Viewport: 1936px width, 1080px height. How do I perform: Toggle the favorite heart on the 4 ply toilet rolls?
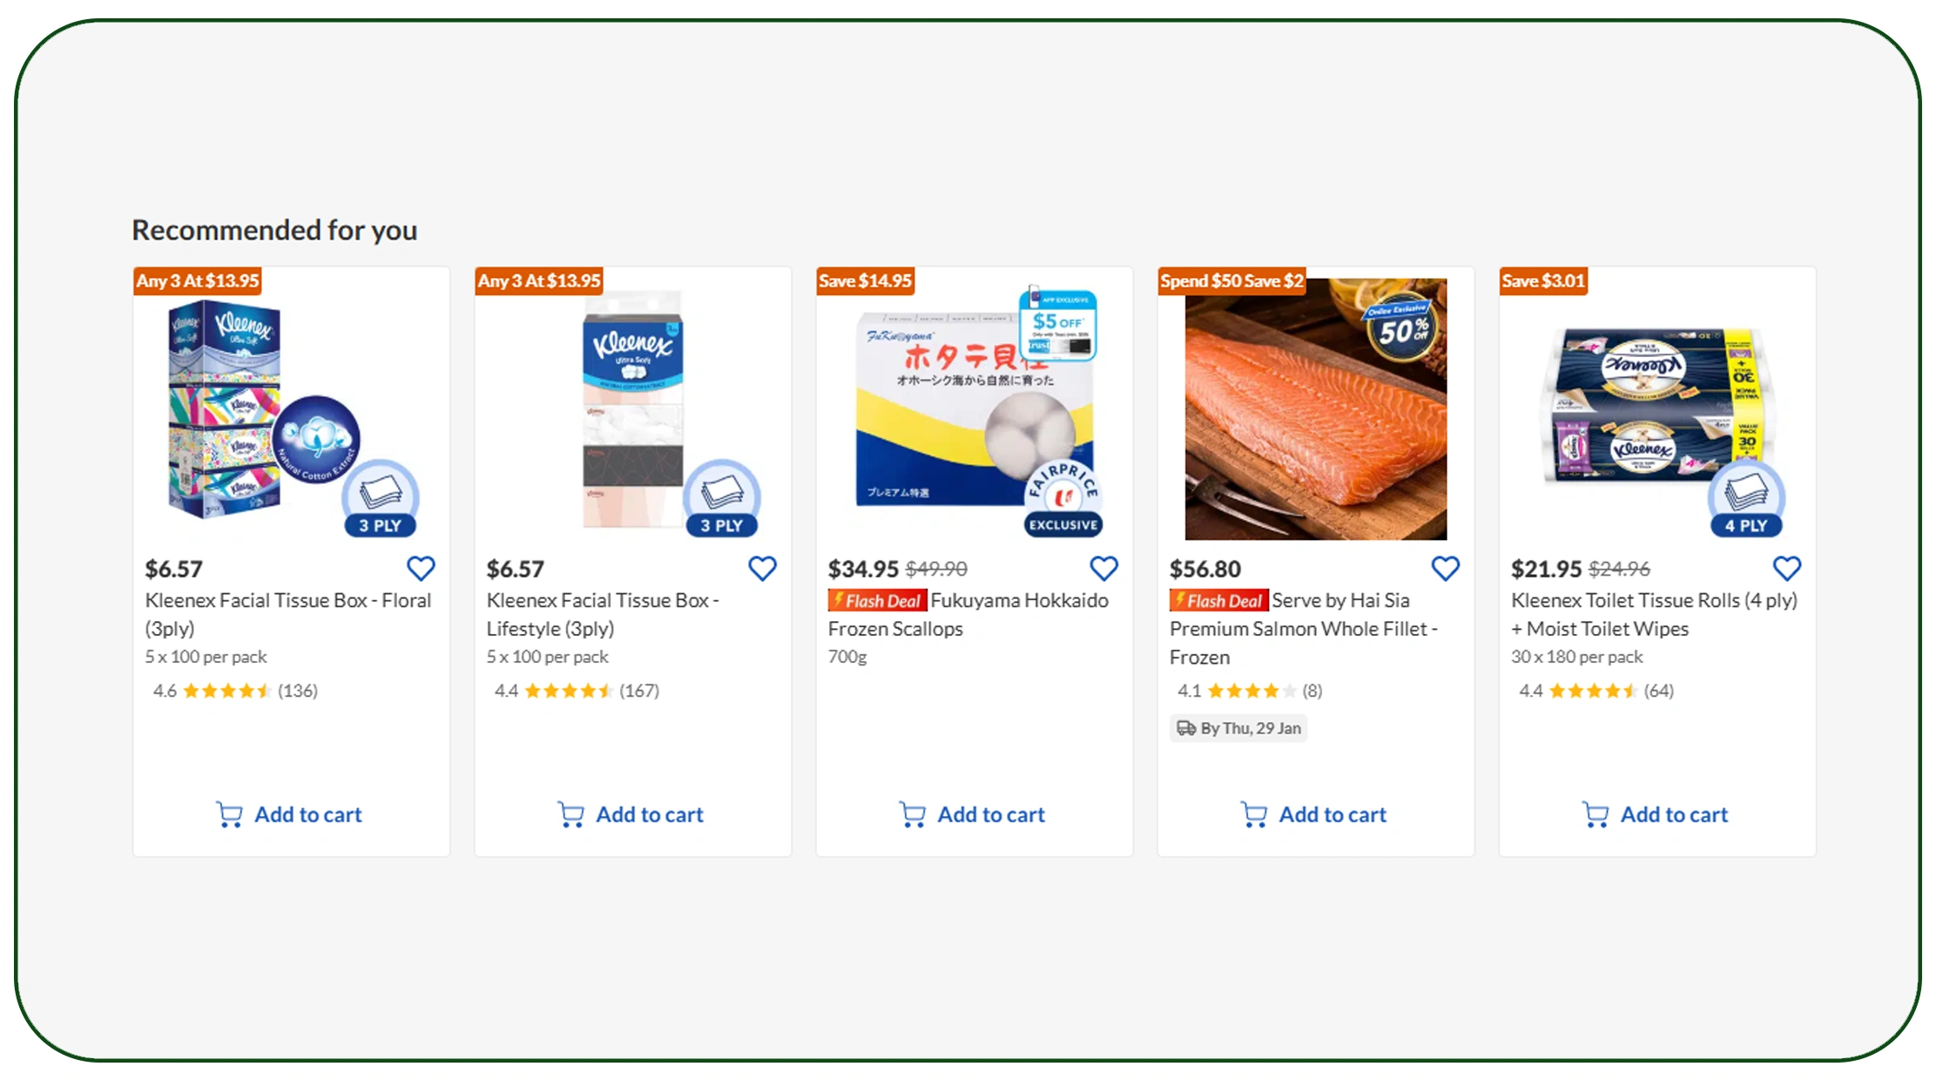(1786, 567)
